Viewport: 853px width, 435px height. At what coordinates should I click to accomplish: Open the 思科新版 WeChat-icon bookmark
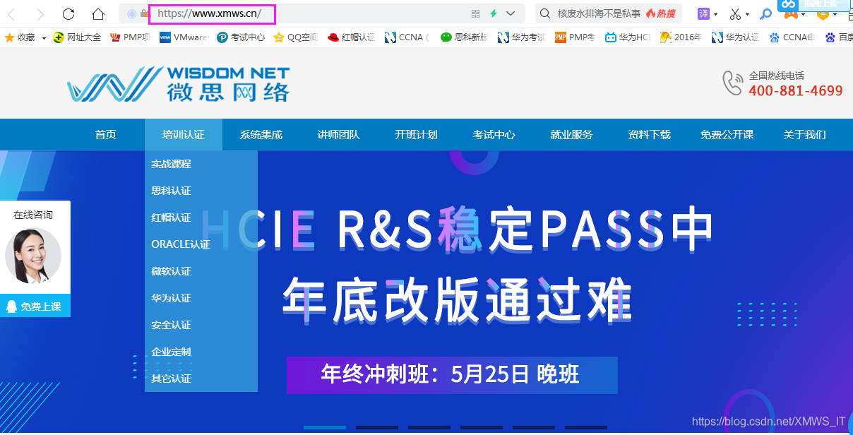[464, 37]
